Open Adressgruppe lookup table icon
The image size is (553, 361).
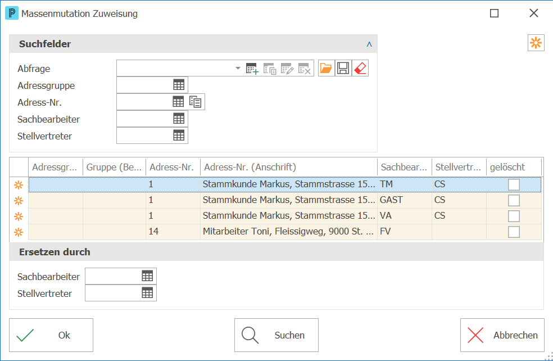[179, 85]
